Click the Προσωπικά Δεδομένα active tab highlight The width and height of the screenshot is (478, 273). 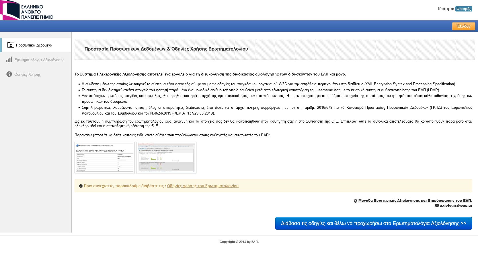36,45
